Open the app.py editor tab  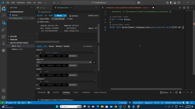click(42, 8)
